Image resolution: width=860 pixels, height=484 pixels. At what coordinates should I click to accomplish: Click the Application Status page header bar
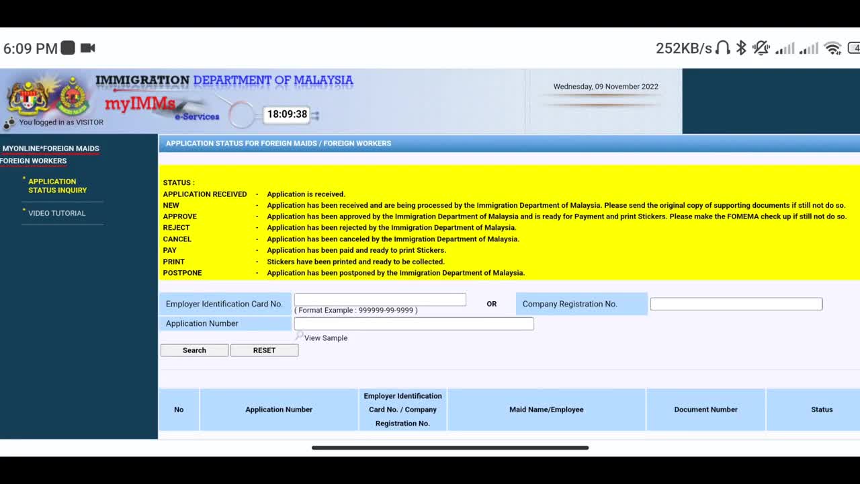tap(509, 143)
